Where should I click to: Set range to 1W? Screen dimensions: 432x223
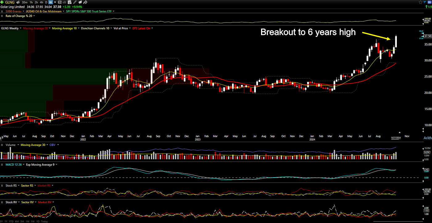[33, 221]
